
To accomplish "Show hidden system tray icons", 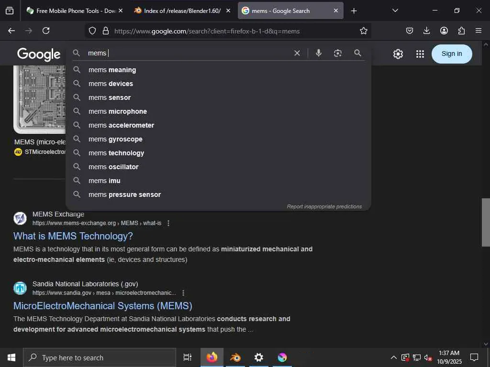I will click(x=394, y=357).
